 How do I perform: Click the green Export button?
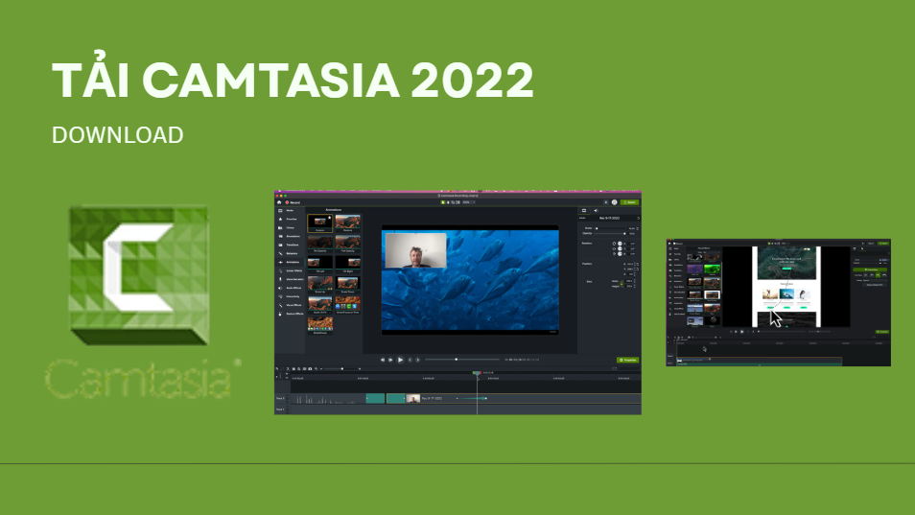pyautogui.click(x=629, y=202)
